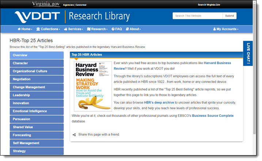Open the Forecasting tab
Screen dimensions: 262x161
(x=37, y=135)
